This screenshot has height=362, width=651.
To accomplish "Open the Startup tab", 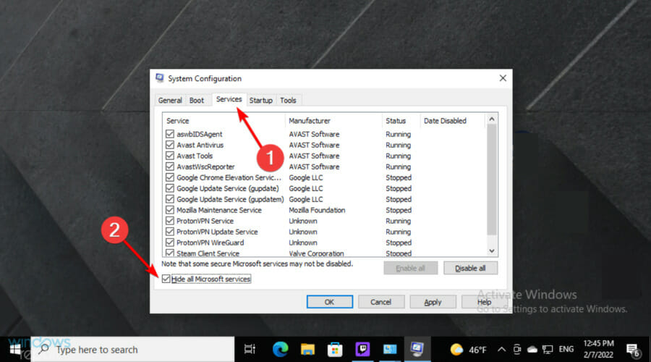I will tap(260, 100).
